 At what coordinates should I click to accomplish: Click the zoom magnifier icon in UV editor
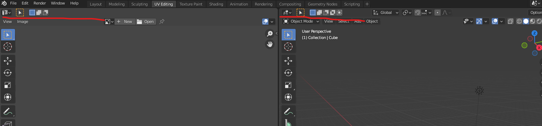270,34
